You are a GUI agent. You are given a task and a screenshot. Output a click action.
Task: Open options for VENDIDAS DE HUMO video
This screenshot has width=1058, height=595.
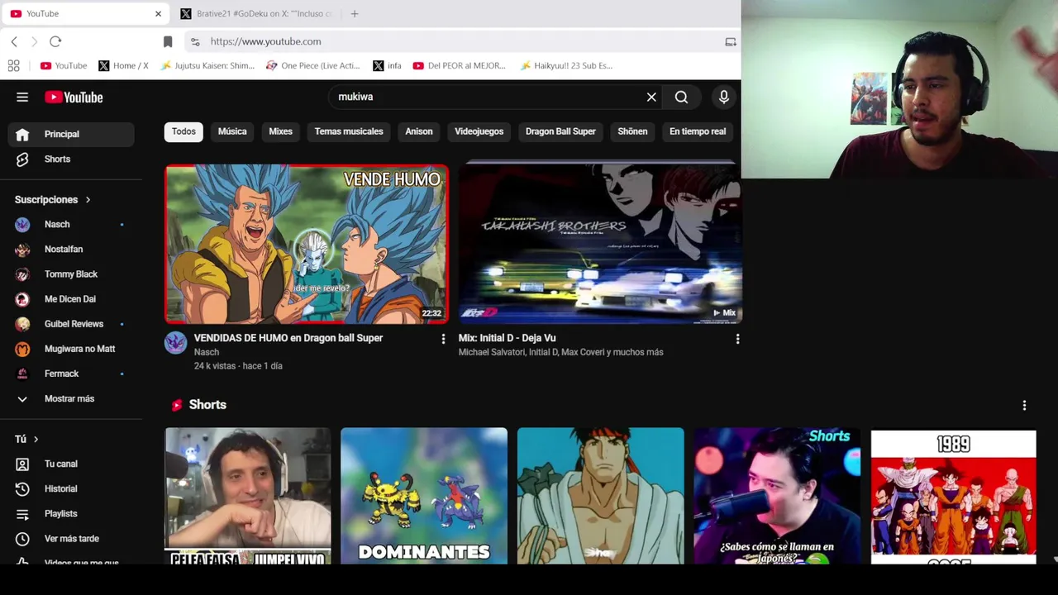(x=443, y=339)
